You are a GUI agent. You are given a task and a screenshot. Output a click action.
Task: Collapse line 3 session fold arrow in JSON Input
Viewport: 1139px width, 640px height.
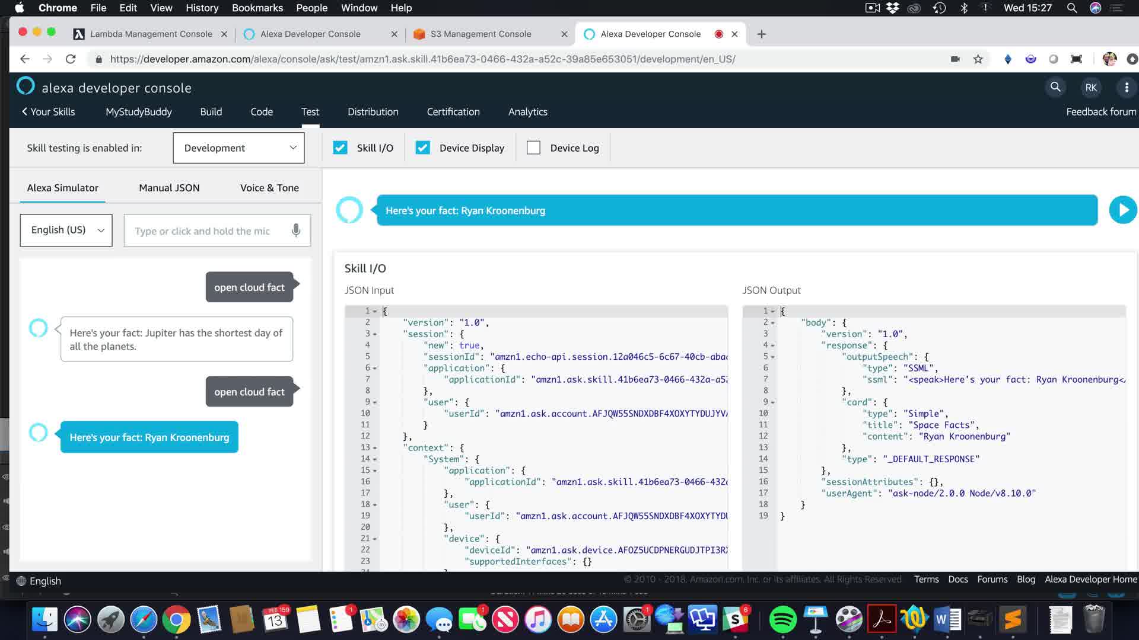click(375, 334)
